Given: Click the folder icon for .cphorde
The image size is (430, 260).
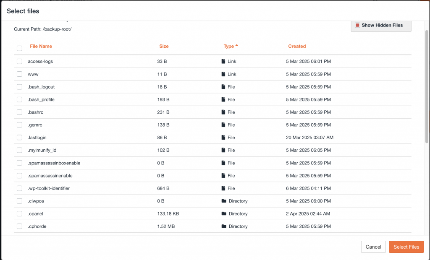Looking at the screenshot, I should pyautogui.click(x=224, y=226).
